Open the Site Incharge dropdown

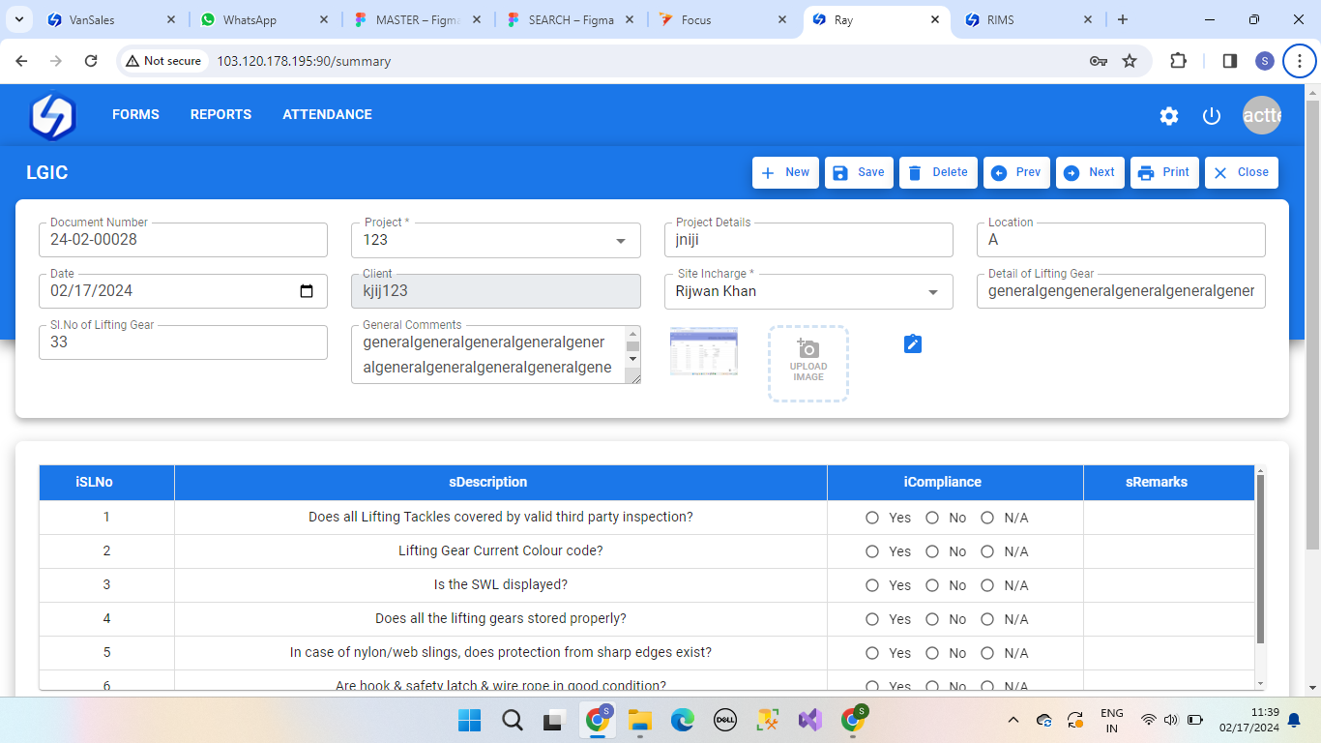pos(933,292)
